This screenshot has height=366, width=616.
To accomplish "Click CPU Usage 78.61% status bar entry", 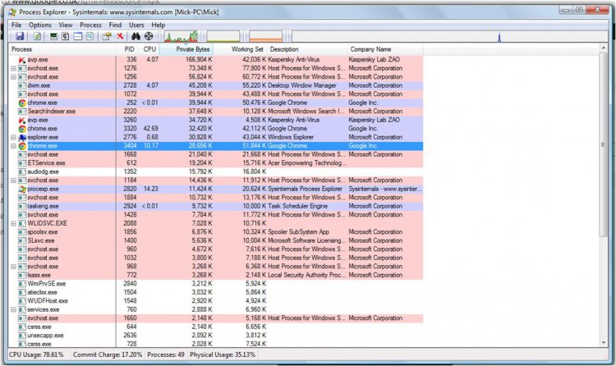I will (x=36, y=355).
